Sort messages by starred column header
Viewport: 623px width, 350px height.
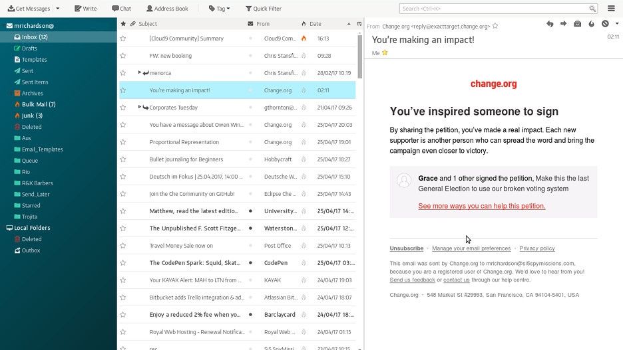[123, 24]
